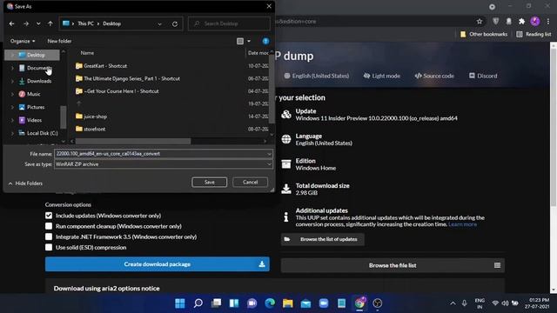Open the browser Extensions puzzle icon

coord(521,21)
